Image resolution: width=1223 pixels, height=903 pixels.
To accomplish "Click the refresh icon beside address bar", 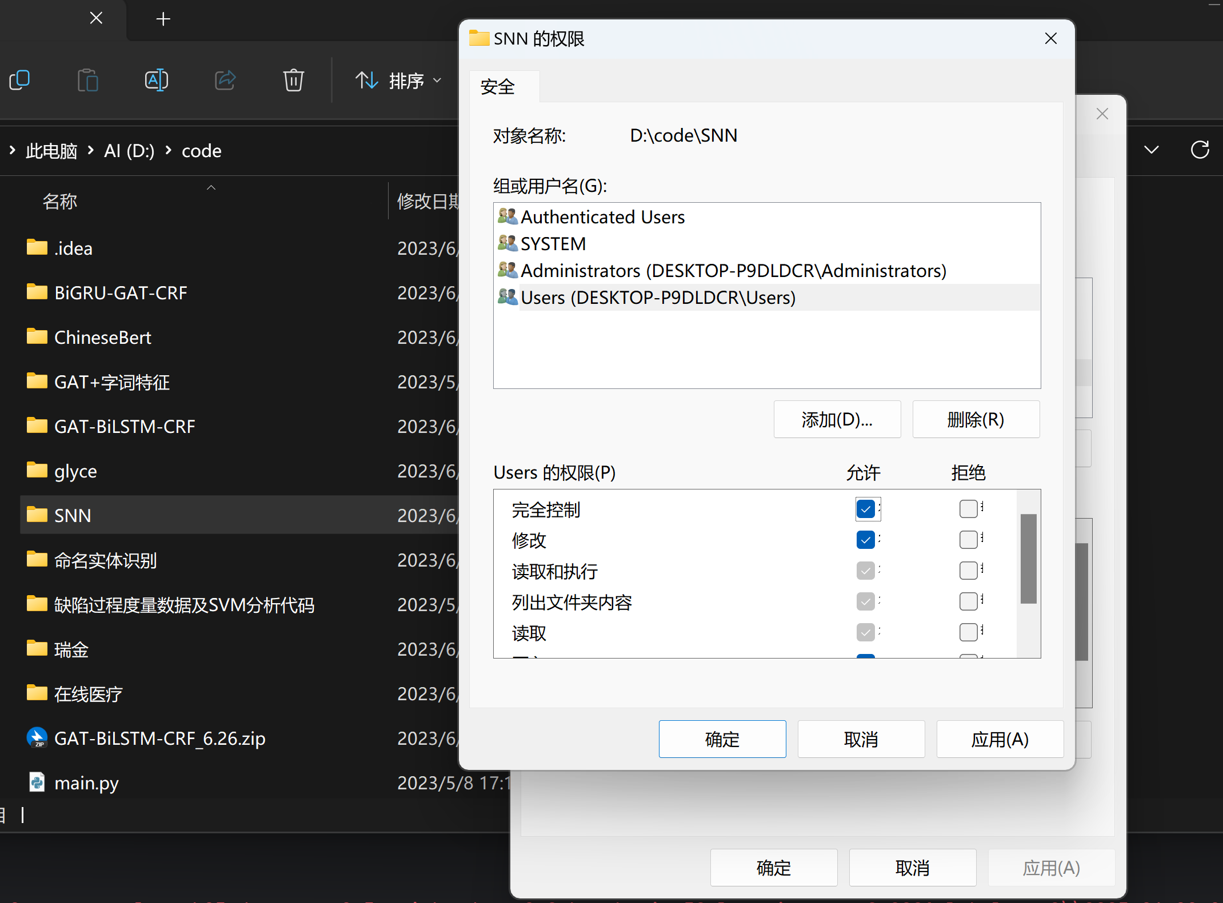I will click(x=1200, y=150).
